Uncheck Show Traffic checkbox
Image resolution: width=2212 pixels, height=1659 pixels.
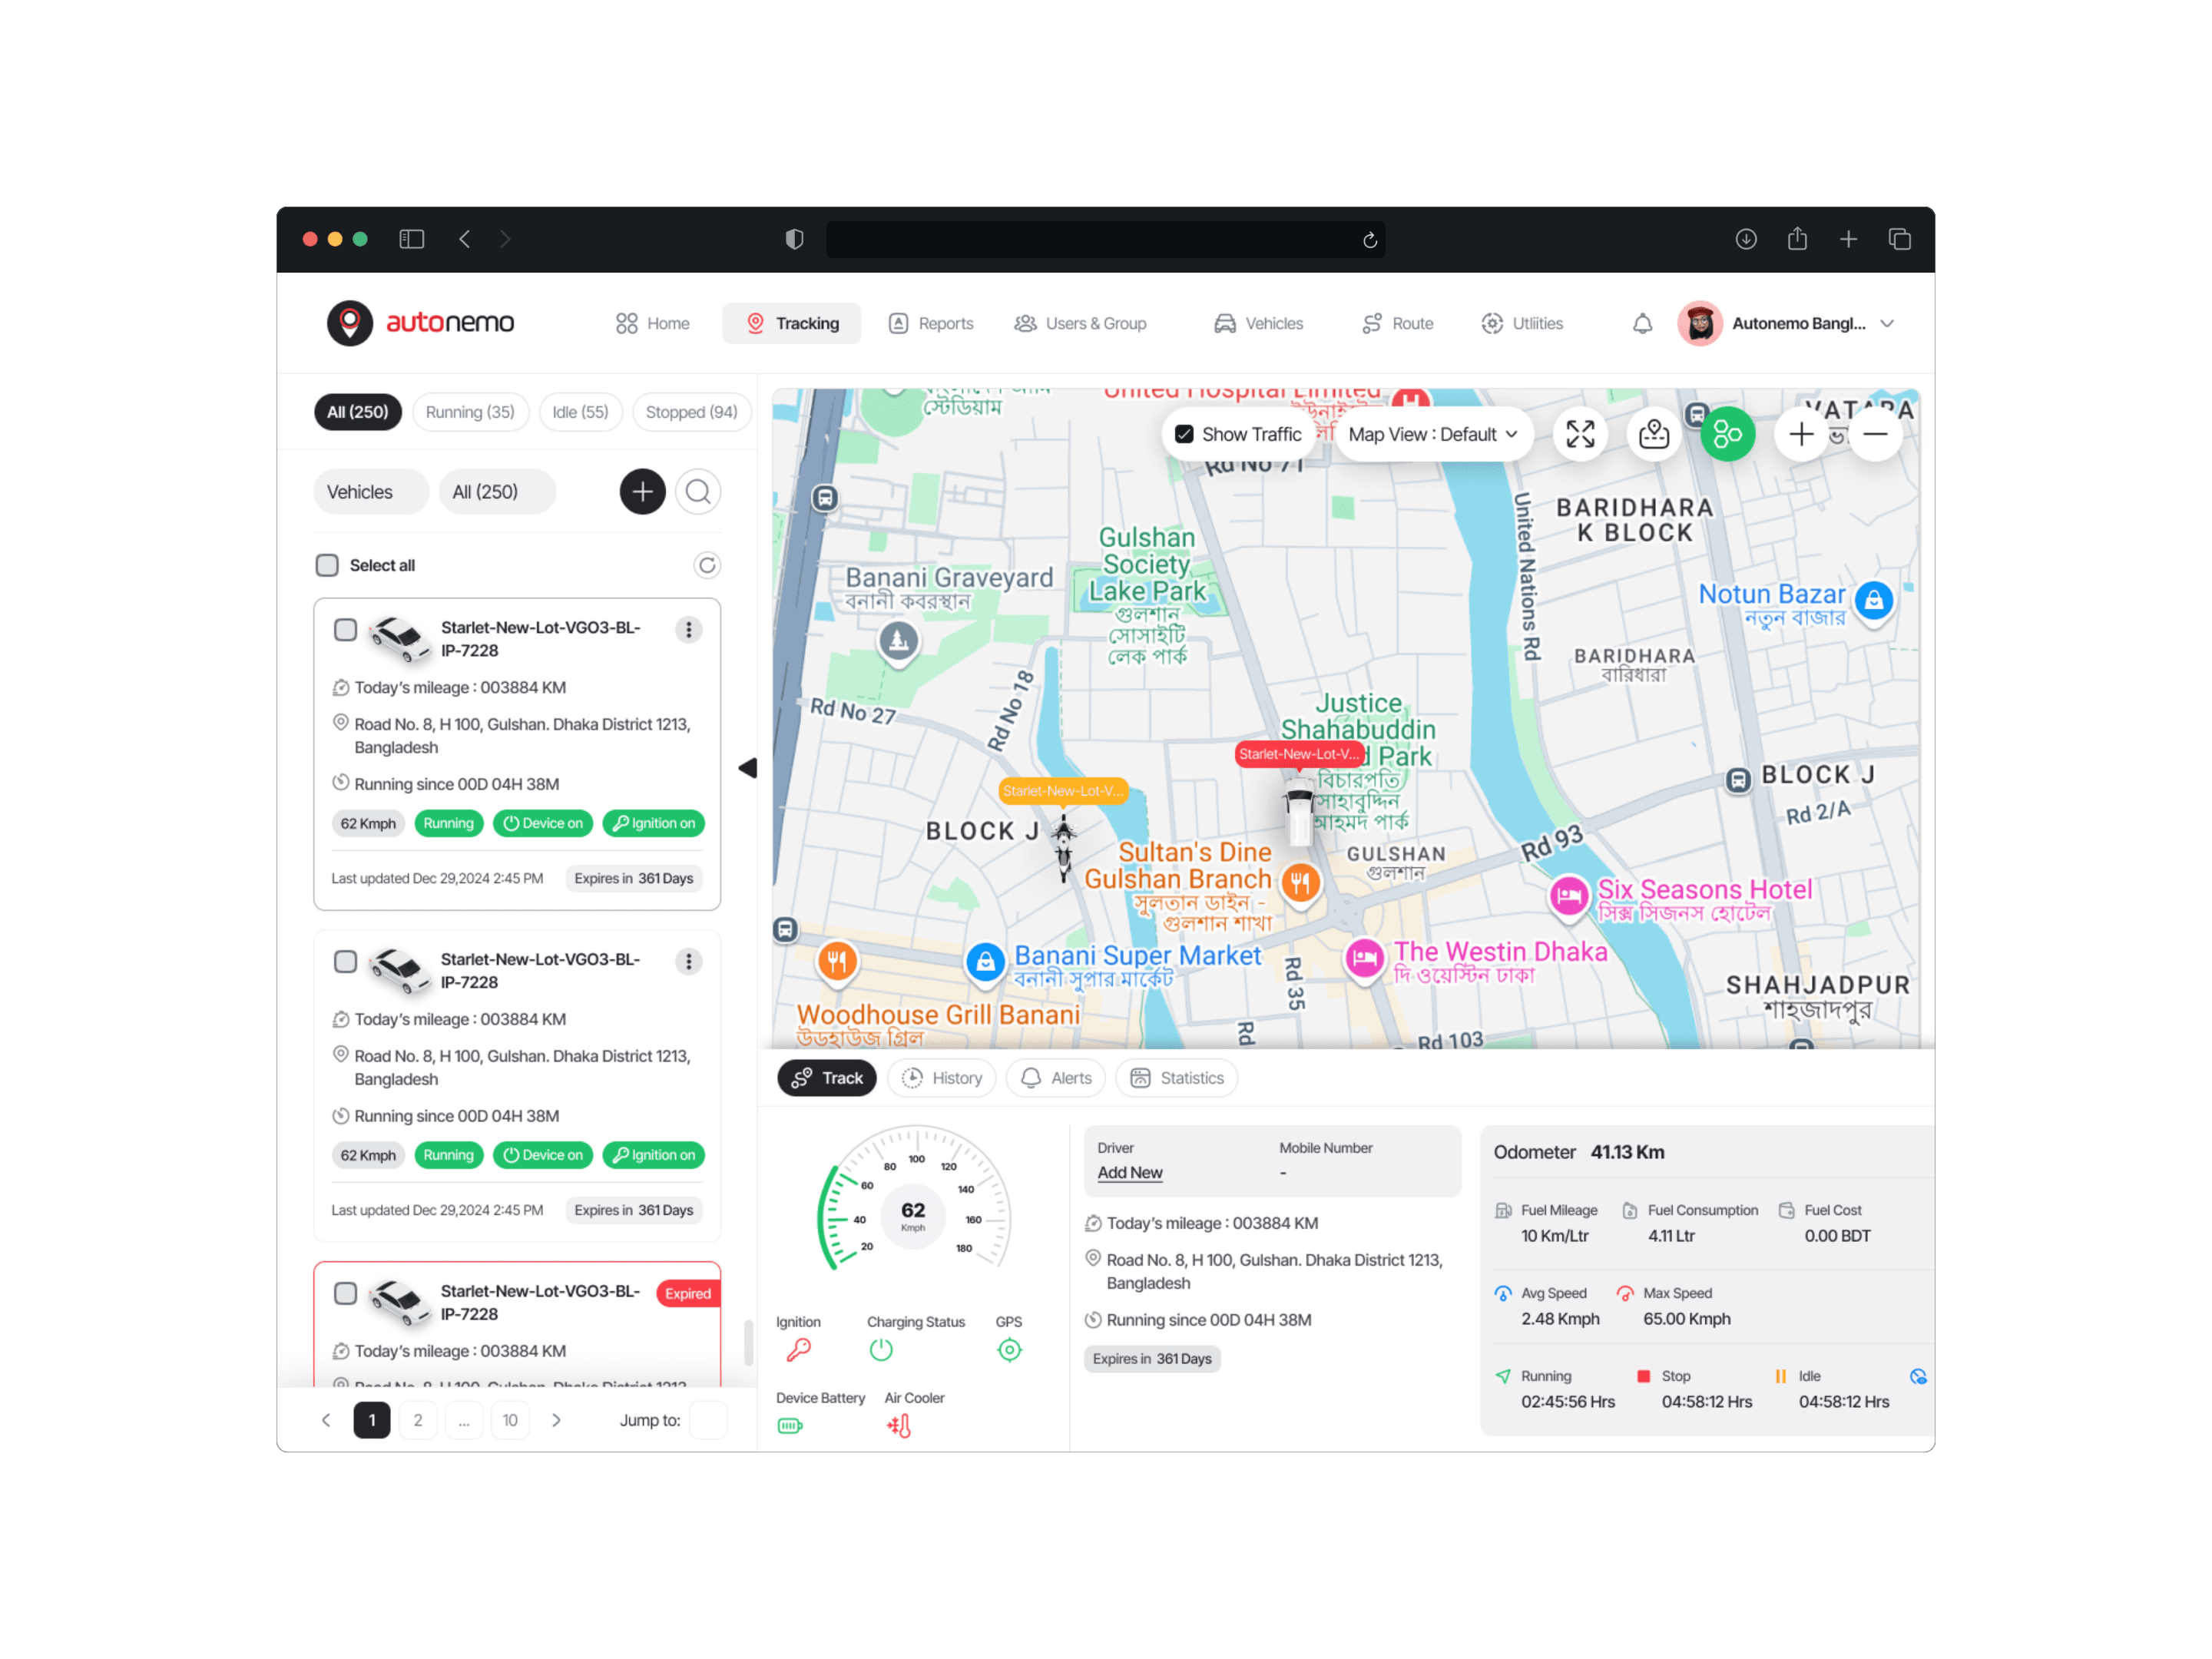pyautogui.click(x=1184, y=434)
